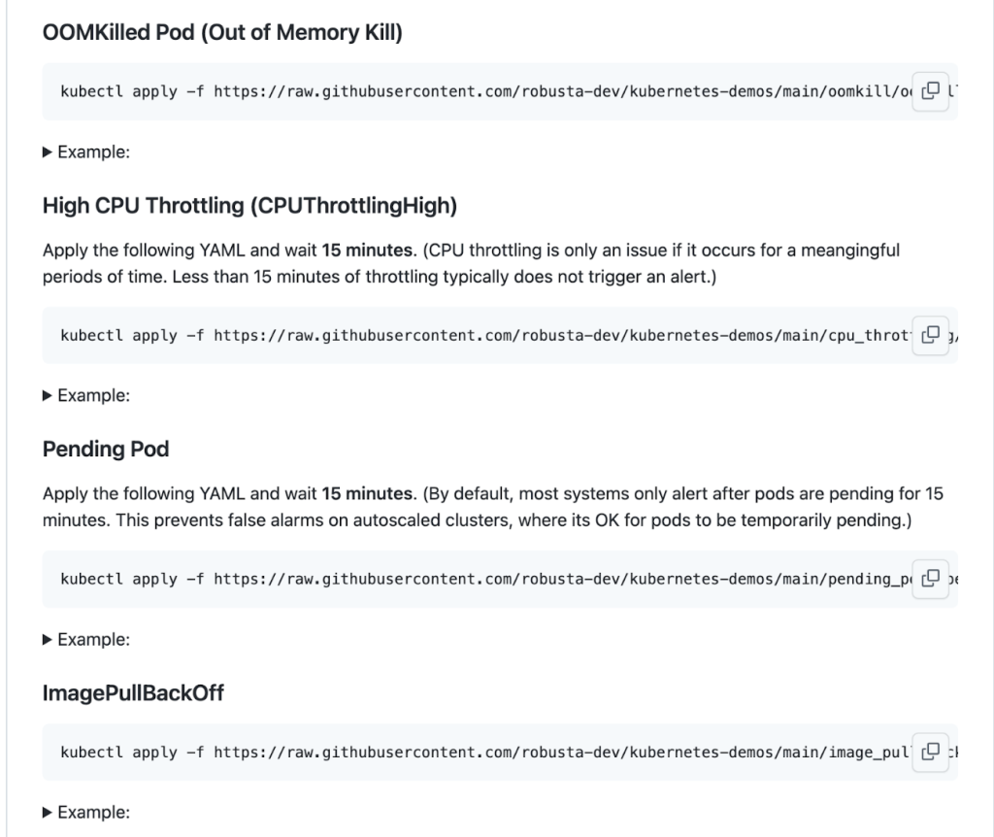Copy the ImagePullBackOff kubectl command
The image size is (994, 837).
pyautogui.click(x=931, y=752)
